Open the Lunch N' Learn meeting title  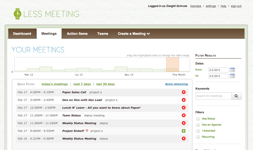pos(101,108)
